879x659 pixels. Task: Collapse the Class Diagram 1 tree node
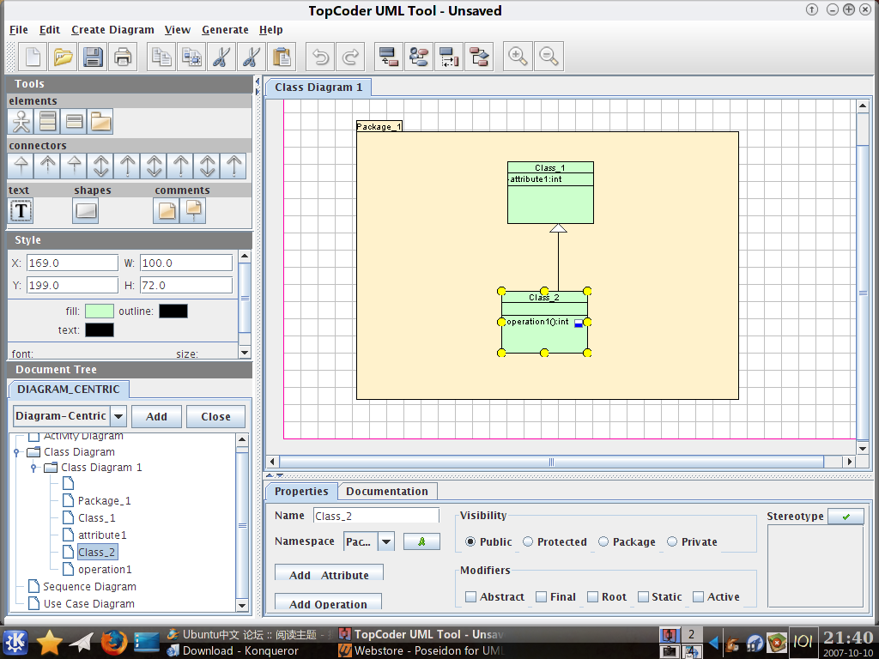(x=33, y=468)
